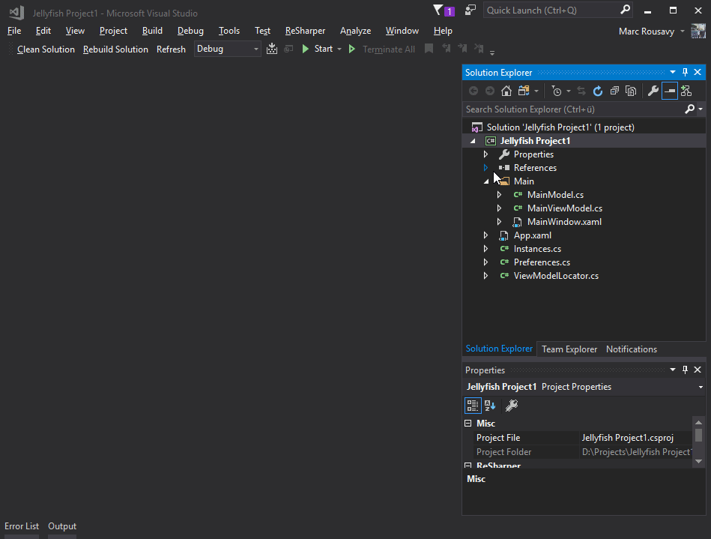Image resolution: width=711 pixels, height=539 pixels.
Task: Open Properties window position dropdown
Action: 673,370
